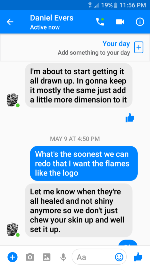Select the blue message about flames like the logo
Image resolution: width=150 pixels, height=268 pixels.
click(84, 163)
